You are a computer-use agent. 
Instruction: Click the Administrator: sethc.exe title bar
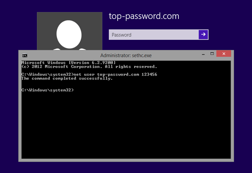(x=126, y=55)
